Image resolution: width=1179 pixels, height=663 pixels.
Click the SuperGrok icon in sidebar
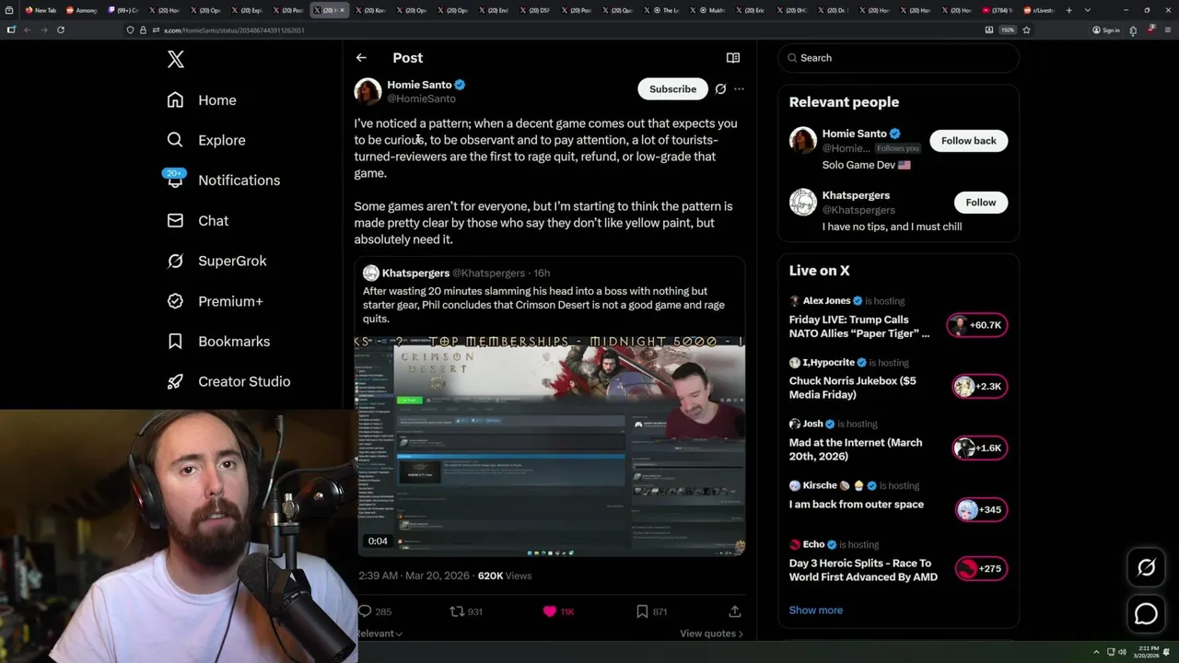tap(175, 261)
